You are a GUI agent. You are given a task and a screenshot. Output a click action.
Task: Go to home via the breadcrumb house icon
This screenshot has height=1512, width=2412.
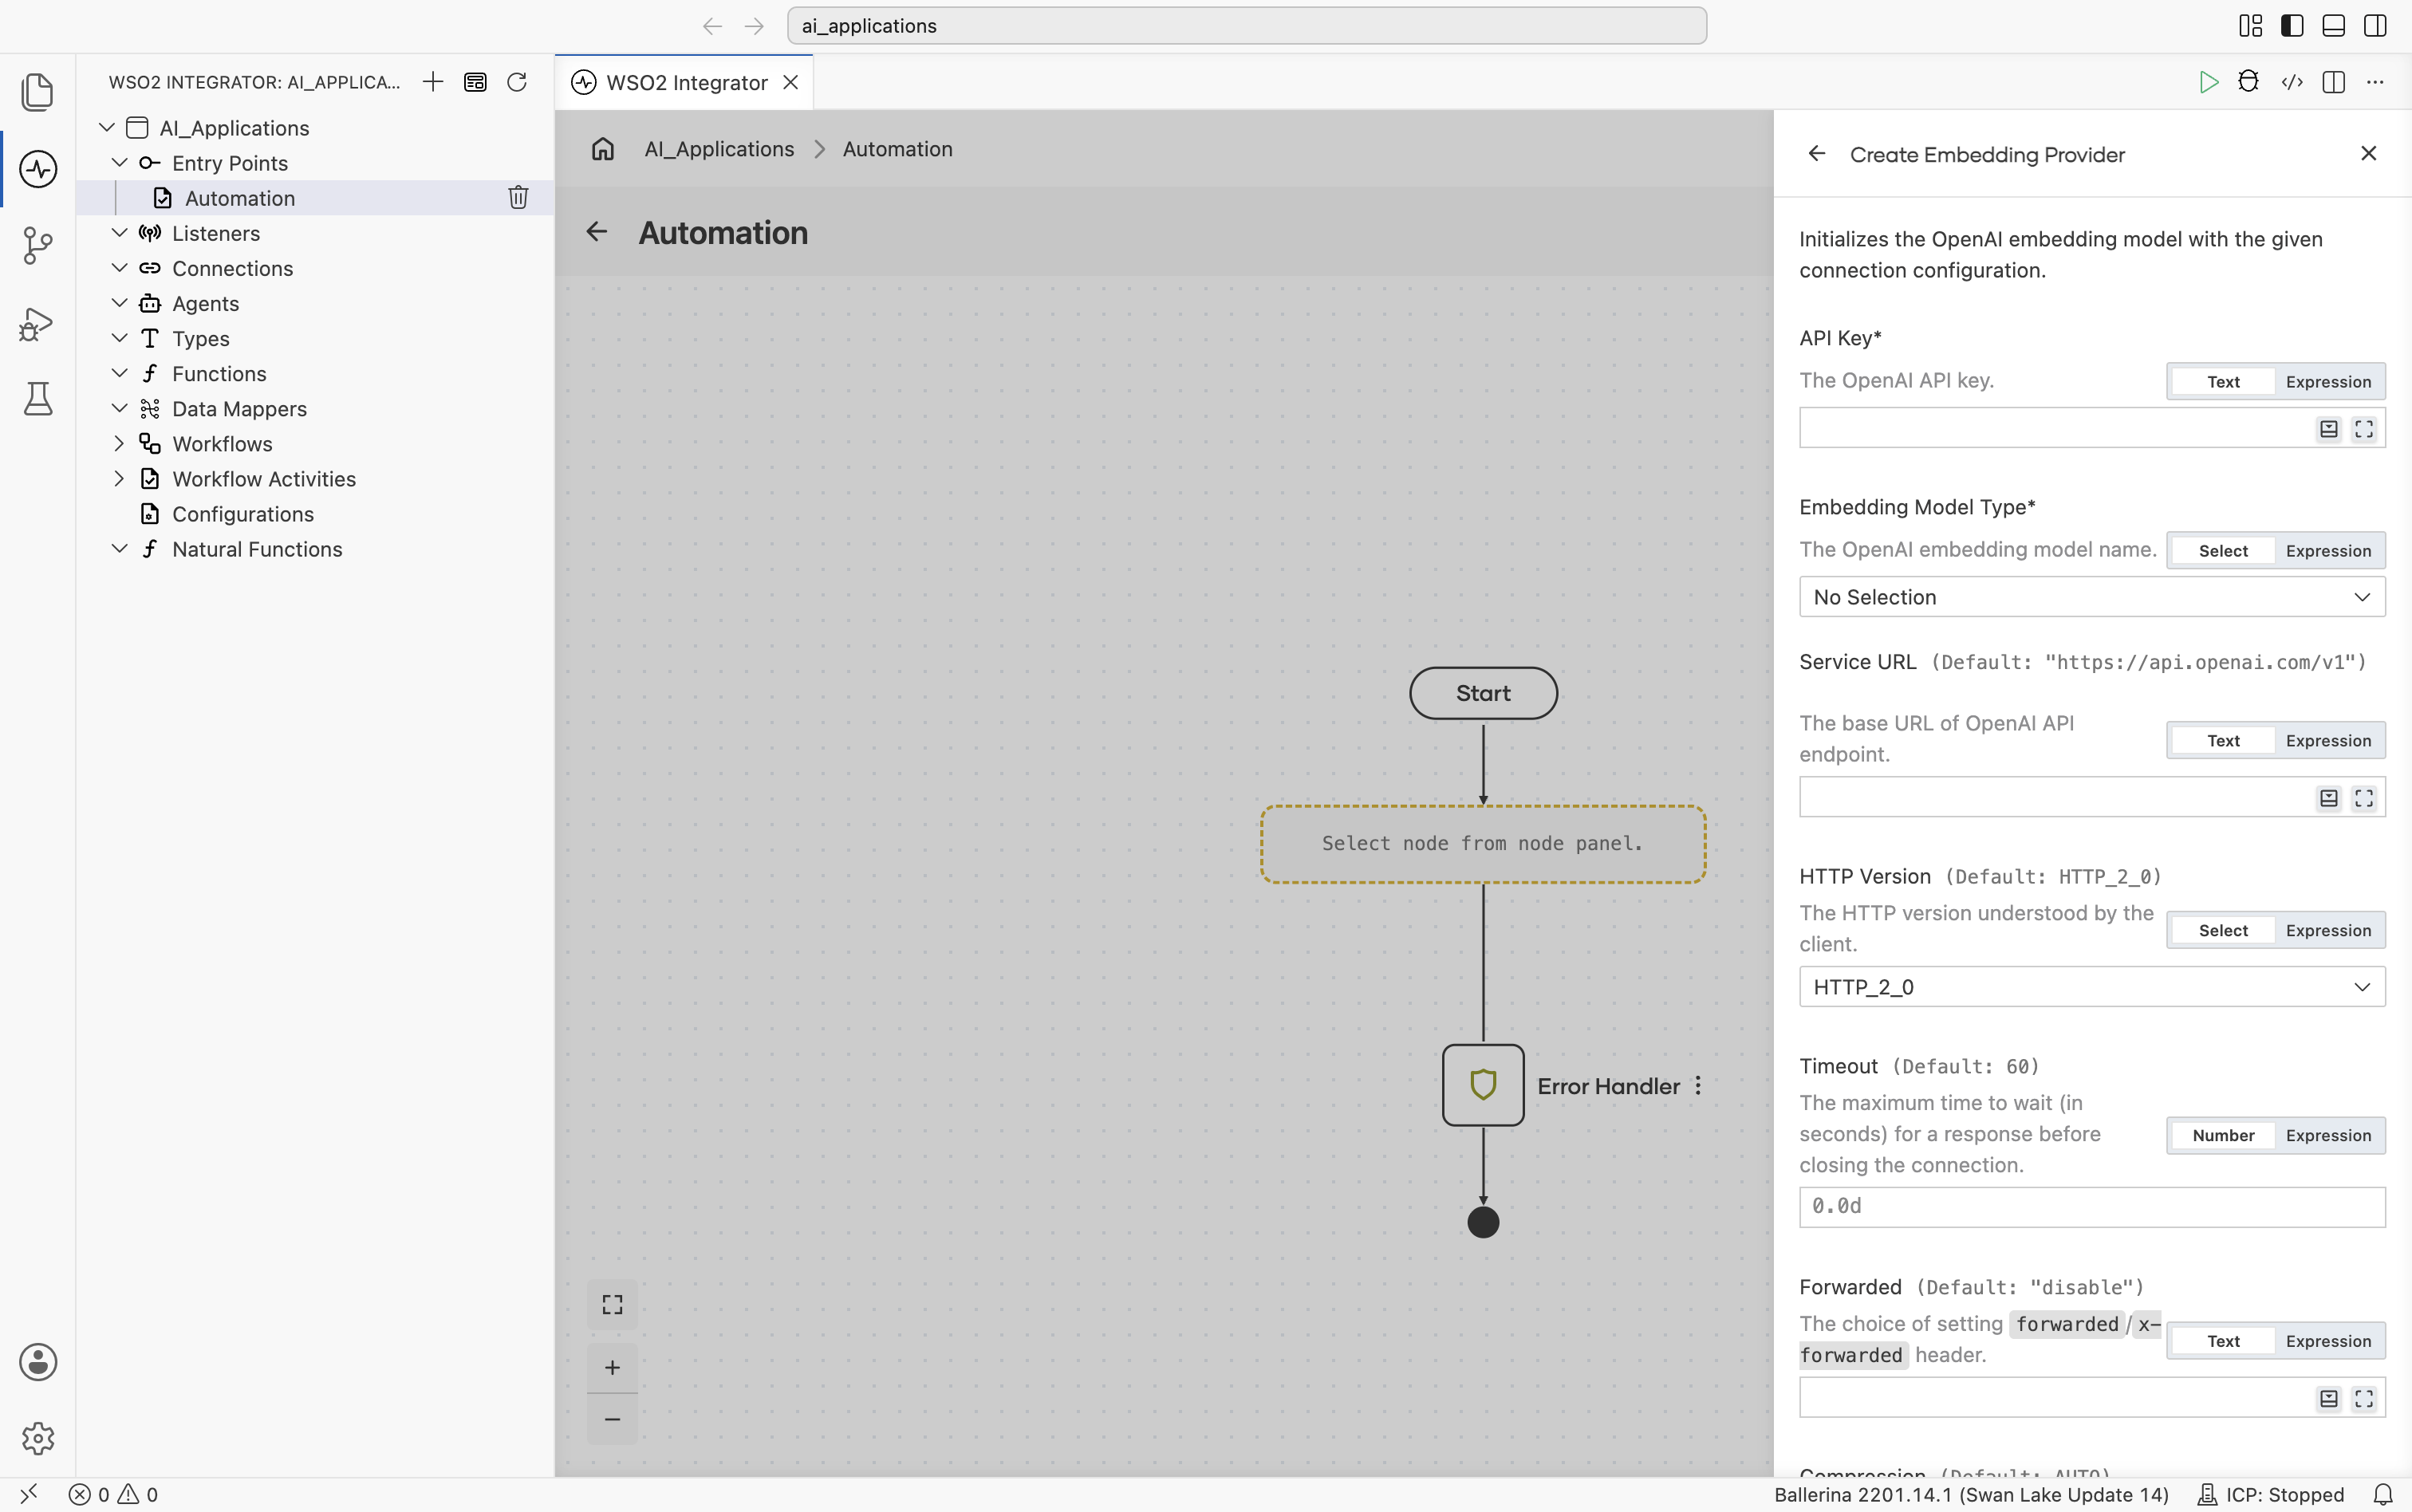tap(602, 149)
